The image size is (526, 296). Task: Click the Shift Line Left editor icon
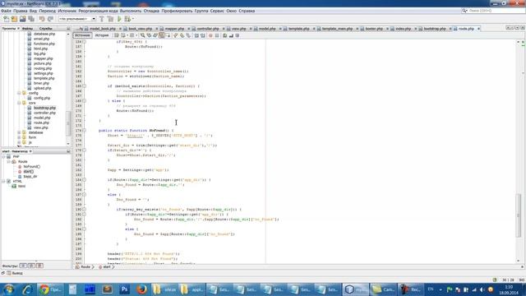(x=196, y=35)
